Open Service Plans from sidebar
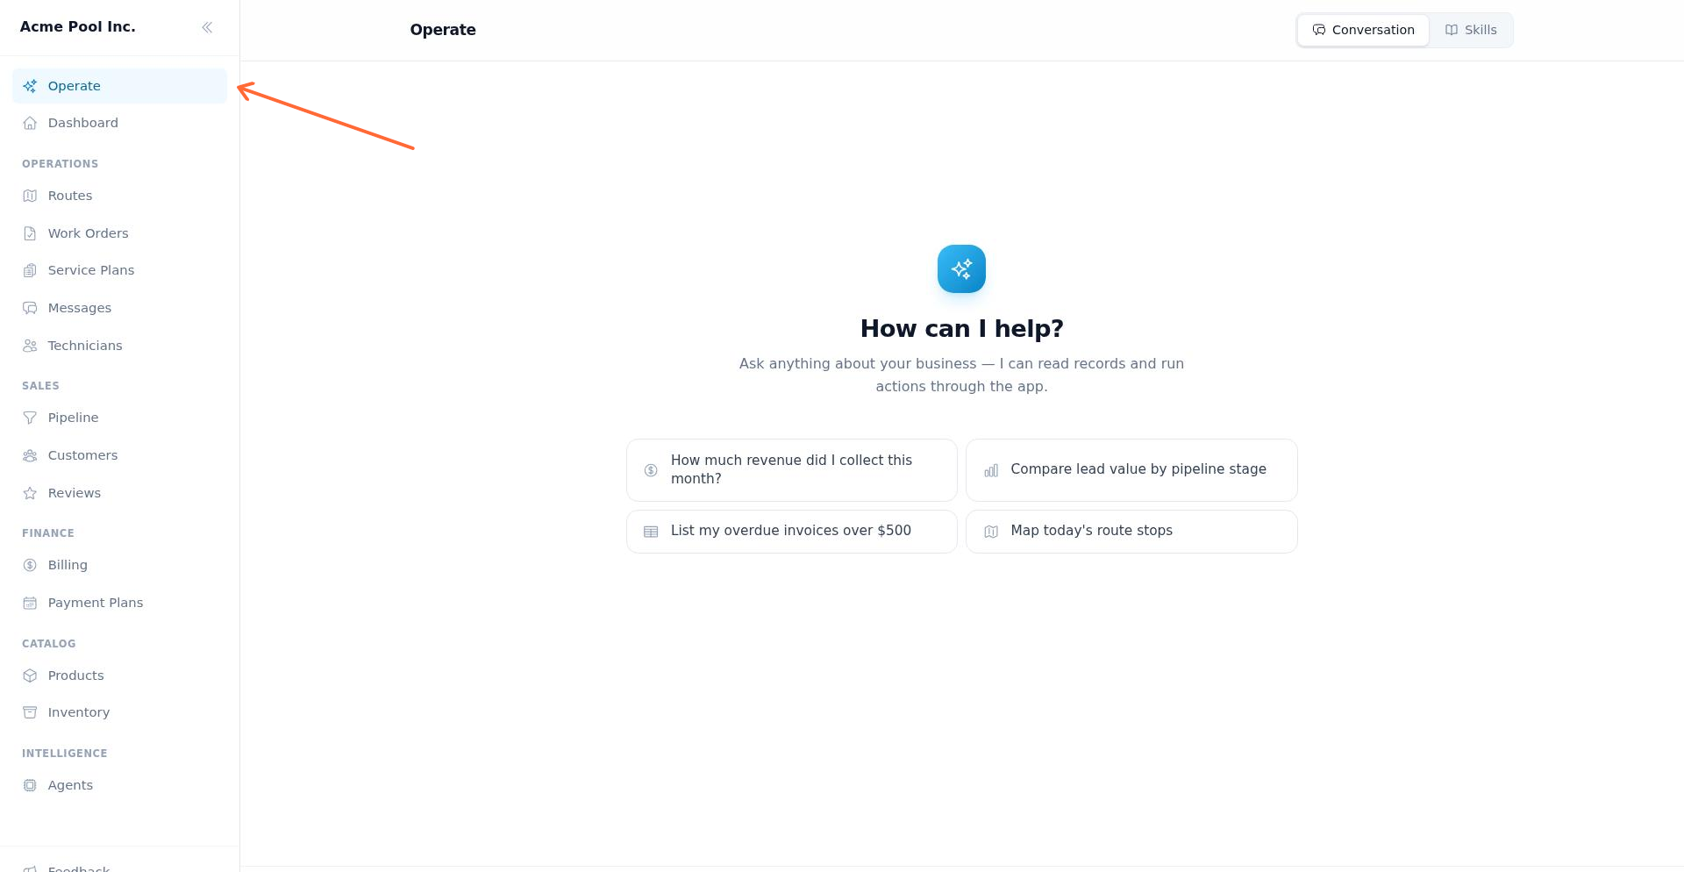This screenshot has height=872, width=1684. [x=119, y=270]
